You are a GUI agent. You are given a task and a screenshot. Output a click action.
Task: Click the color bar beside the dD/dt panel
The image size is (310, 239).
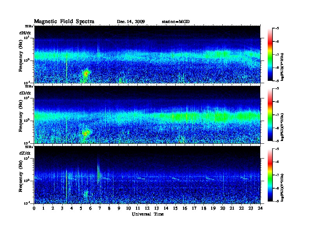(270, 114)
